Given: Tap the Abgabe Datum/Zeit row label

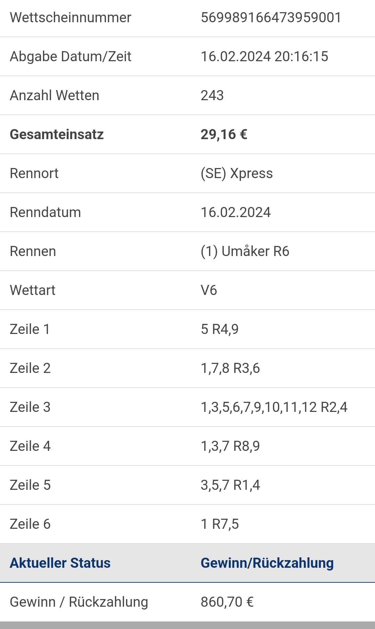Looking at the screenshot, I should tap(70, 56).
